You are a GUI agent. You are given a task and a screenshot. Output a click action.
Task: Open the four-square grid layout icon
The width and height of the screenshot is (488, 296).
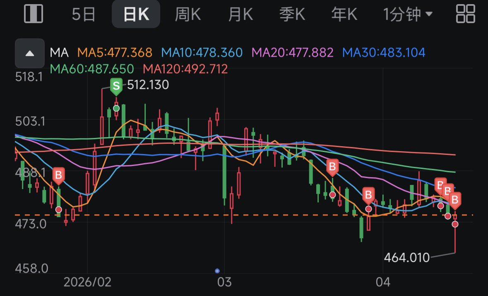click(x=465, y=14)
